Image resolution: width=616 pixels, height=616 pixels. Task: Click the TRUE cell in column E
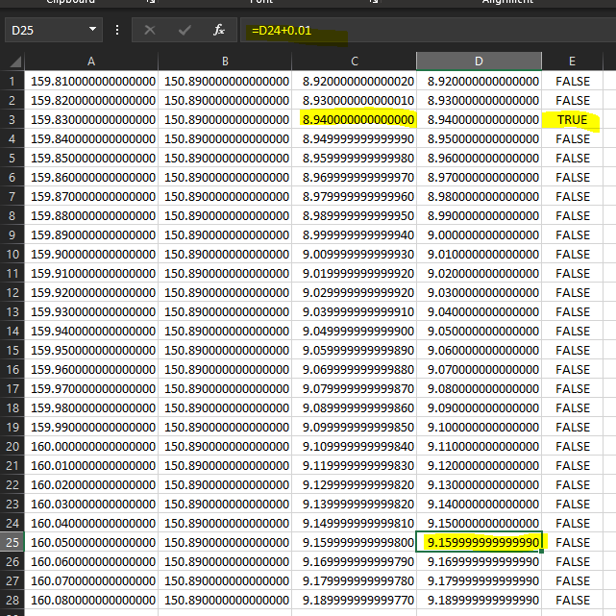pos(573,120)
